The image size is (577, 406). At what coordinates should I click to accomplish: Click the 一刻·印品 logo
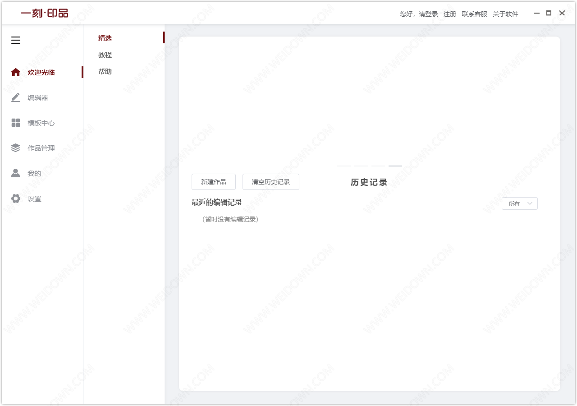pos(44,13)
